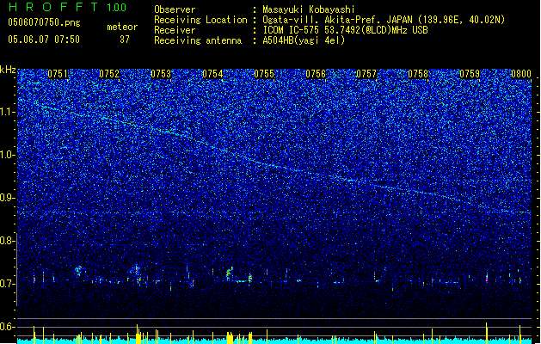541x344 pixels.
Task: Click the 0.6 kHz axis label
Action: tap(8, 327)
